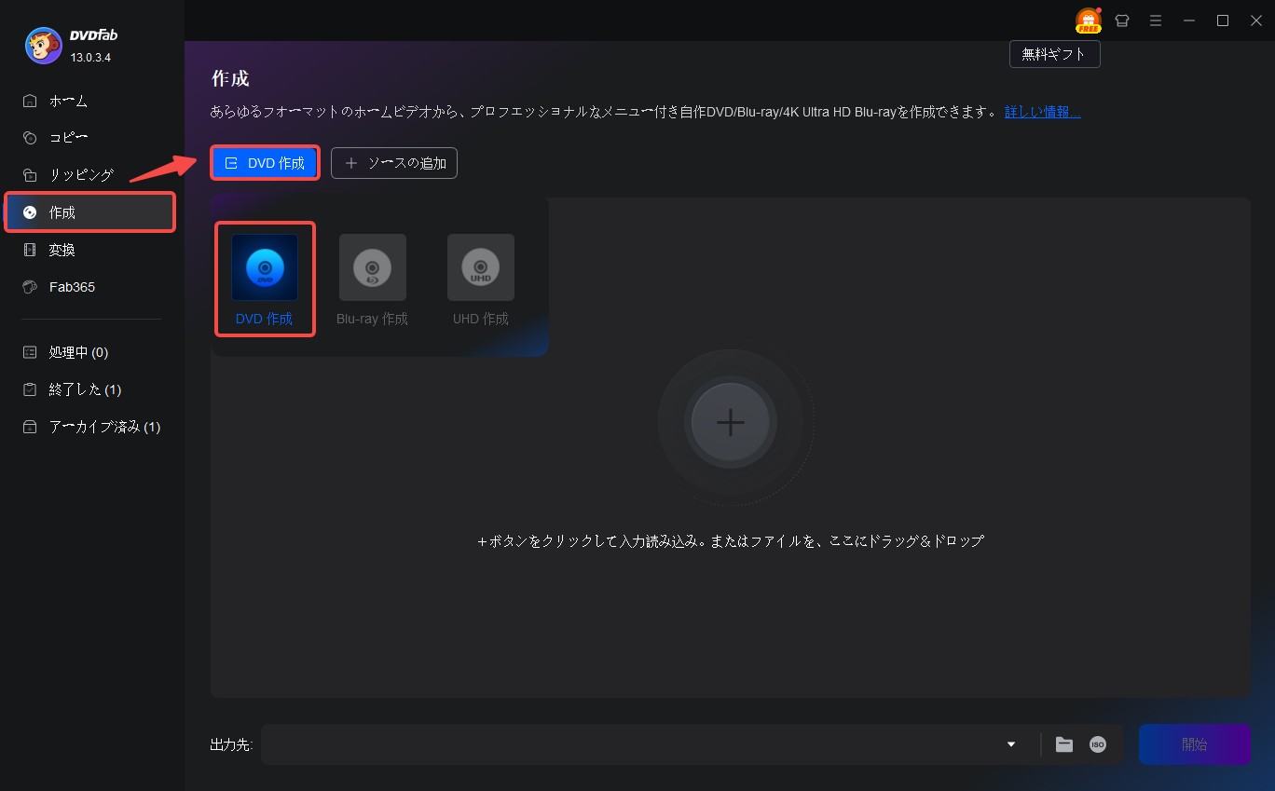The height and width of the screenshot is (791, 1275).
Task: Click the version number 13.0.3.4
Action: [90, 58]
